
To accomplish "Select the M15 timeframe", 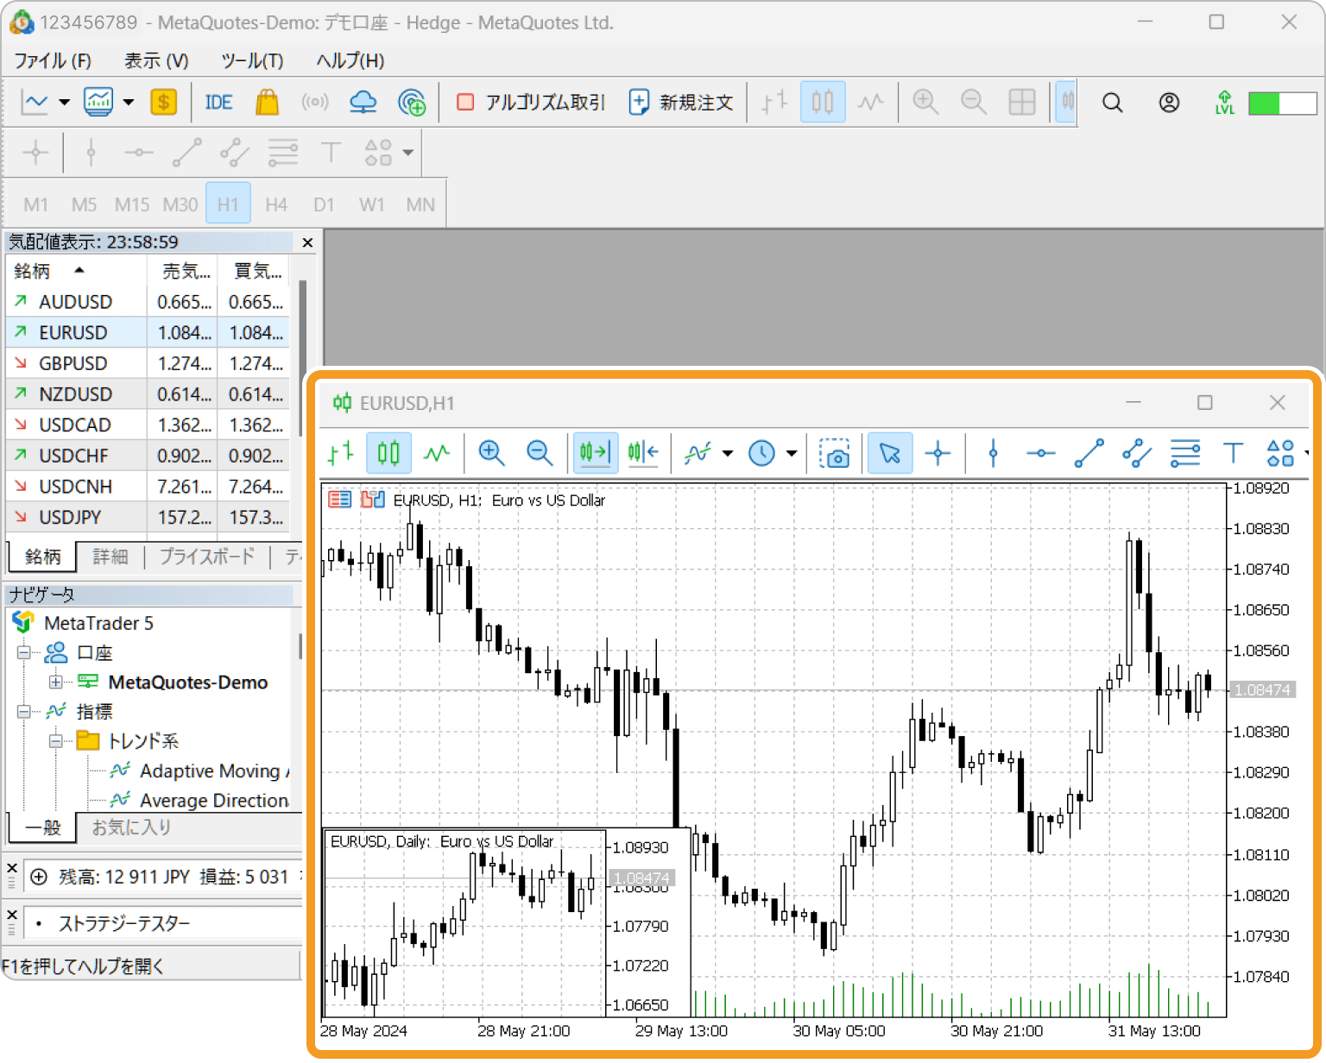I will [x=132, y=204].
